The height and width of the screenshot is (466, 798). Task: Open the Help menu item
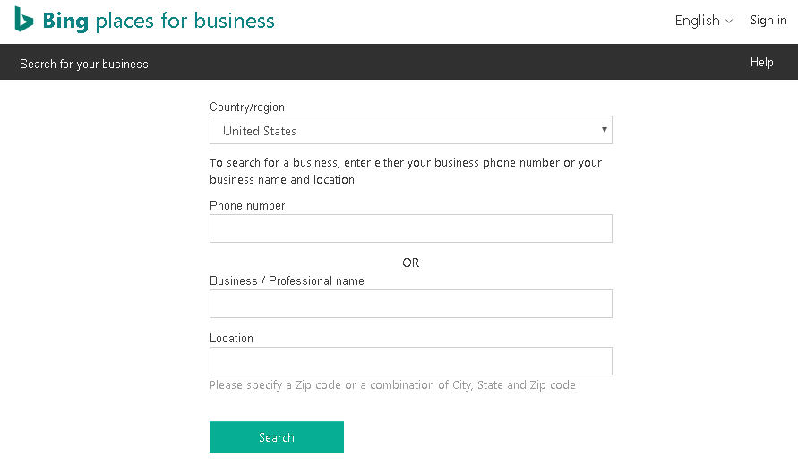(x=761, y=62)
